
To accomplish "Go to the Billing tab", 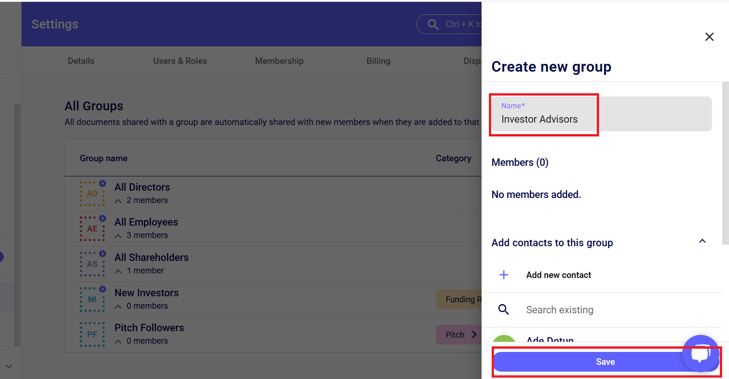I will click(x=378, y=61).
